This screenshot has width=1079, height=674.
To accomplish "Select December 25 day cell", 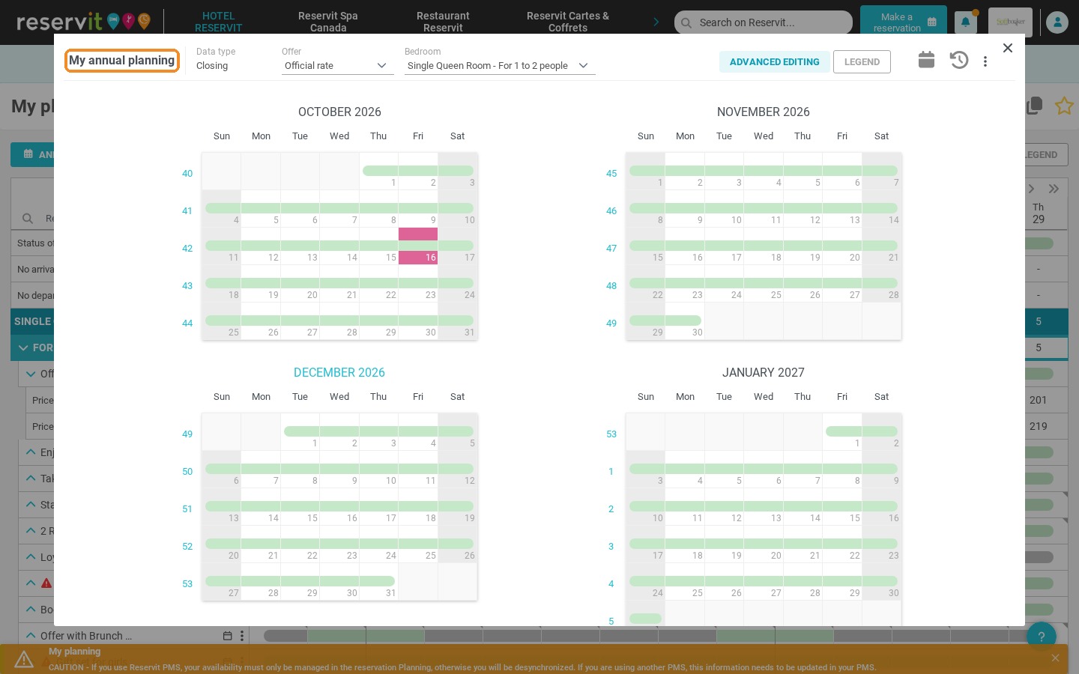I will pyautogui.click(x=418, y=544).
